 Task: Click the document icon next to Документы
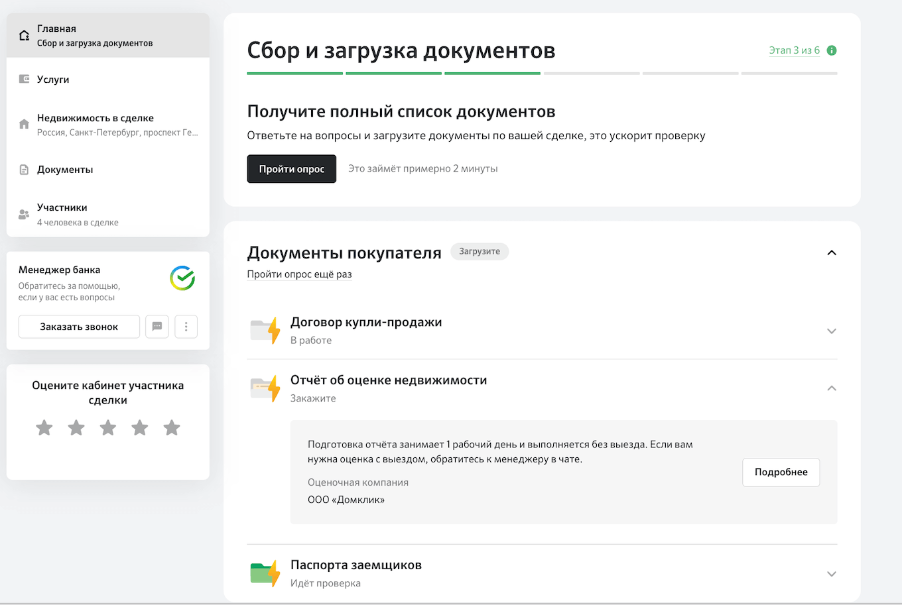[x=25, y=170]
